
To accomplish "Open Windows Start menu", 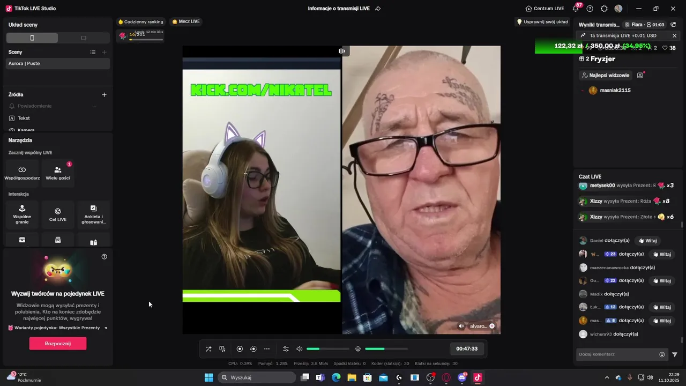I will (208, 377).
